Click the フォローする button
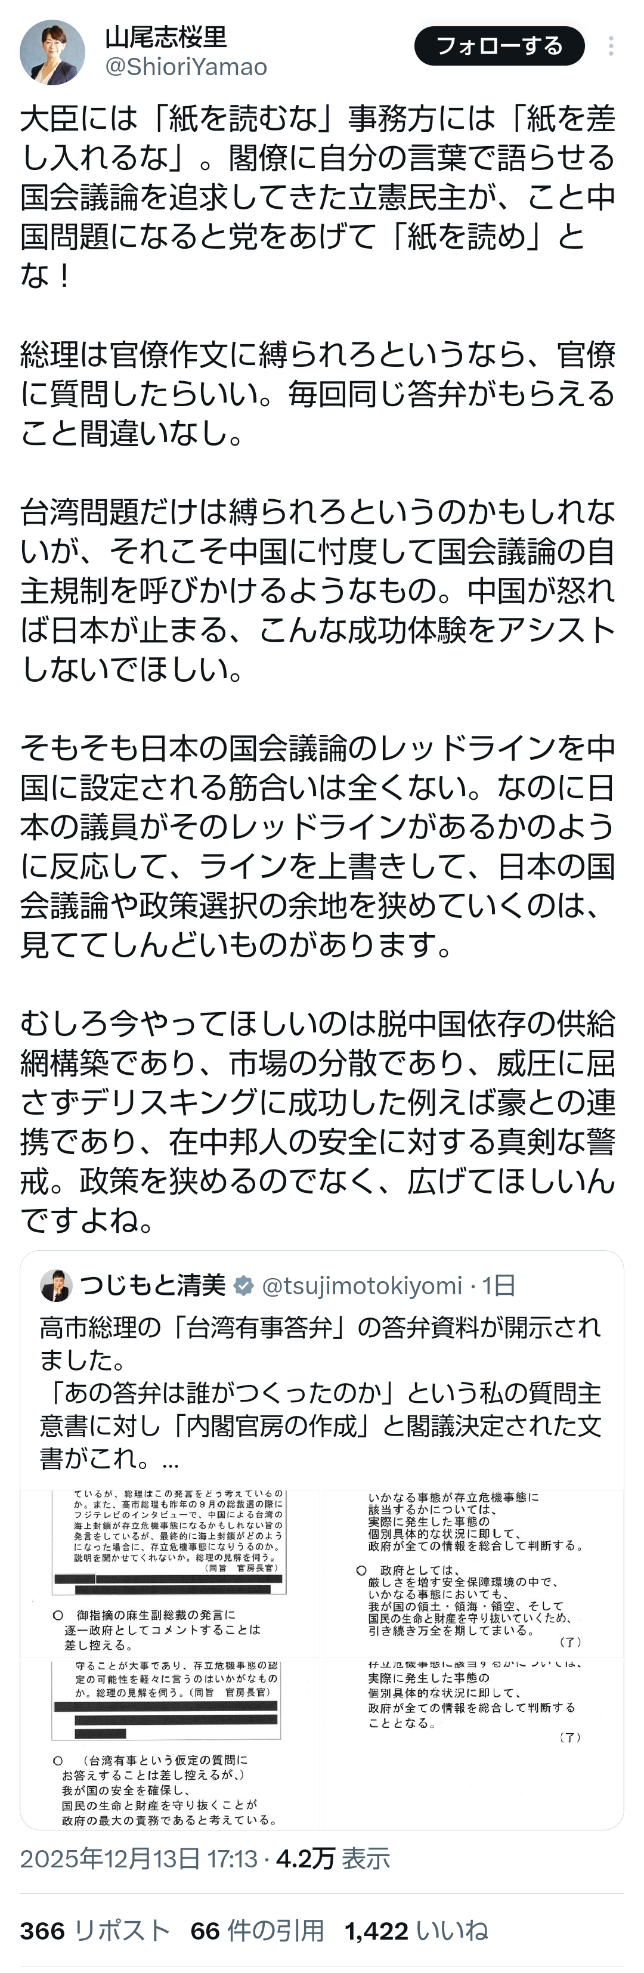Screen dimensions: 644x1973 (x=499, y=46)
